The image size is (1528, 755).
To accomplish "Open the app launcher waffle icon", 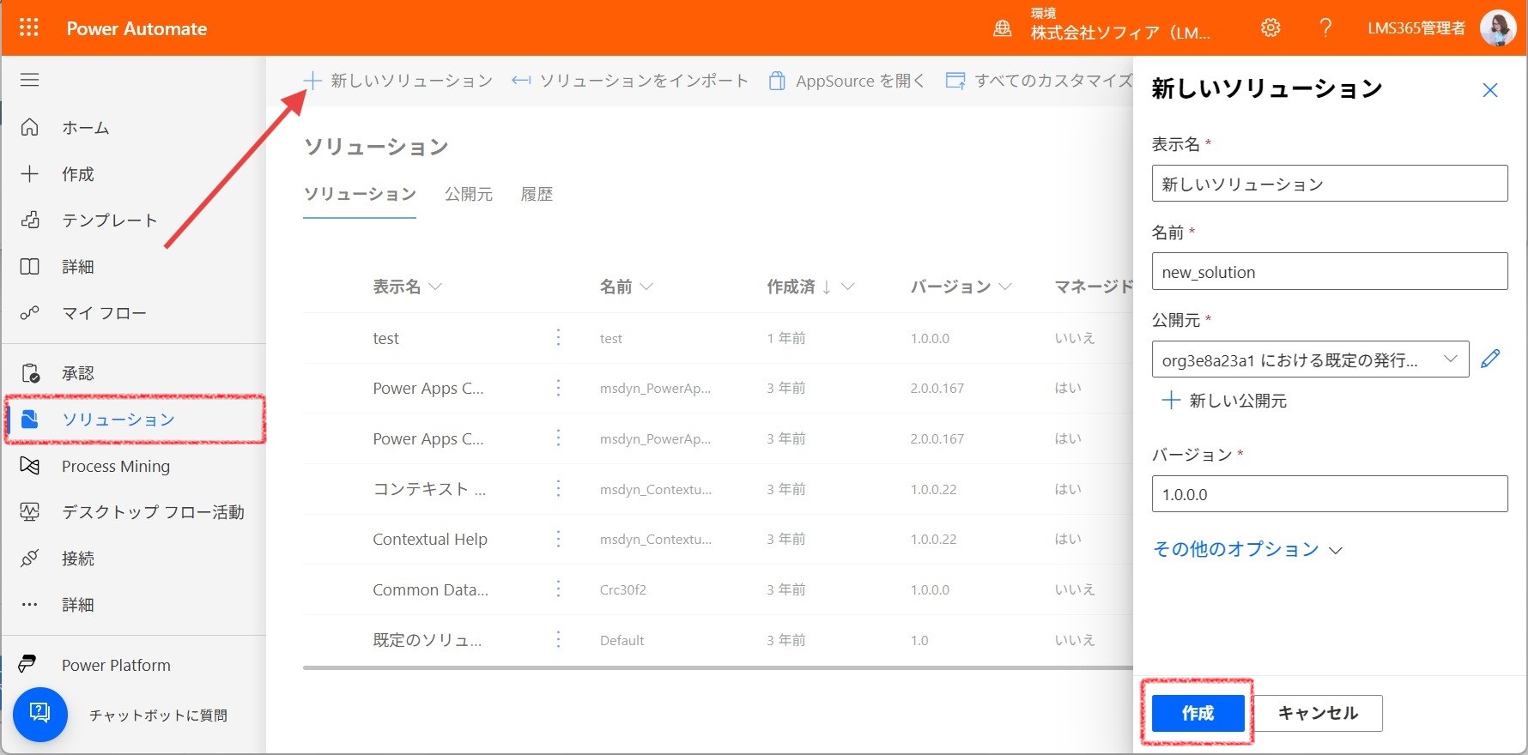I will click(x=29, y=27).
